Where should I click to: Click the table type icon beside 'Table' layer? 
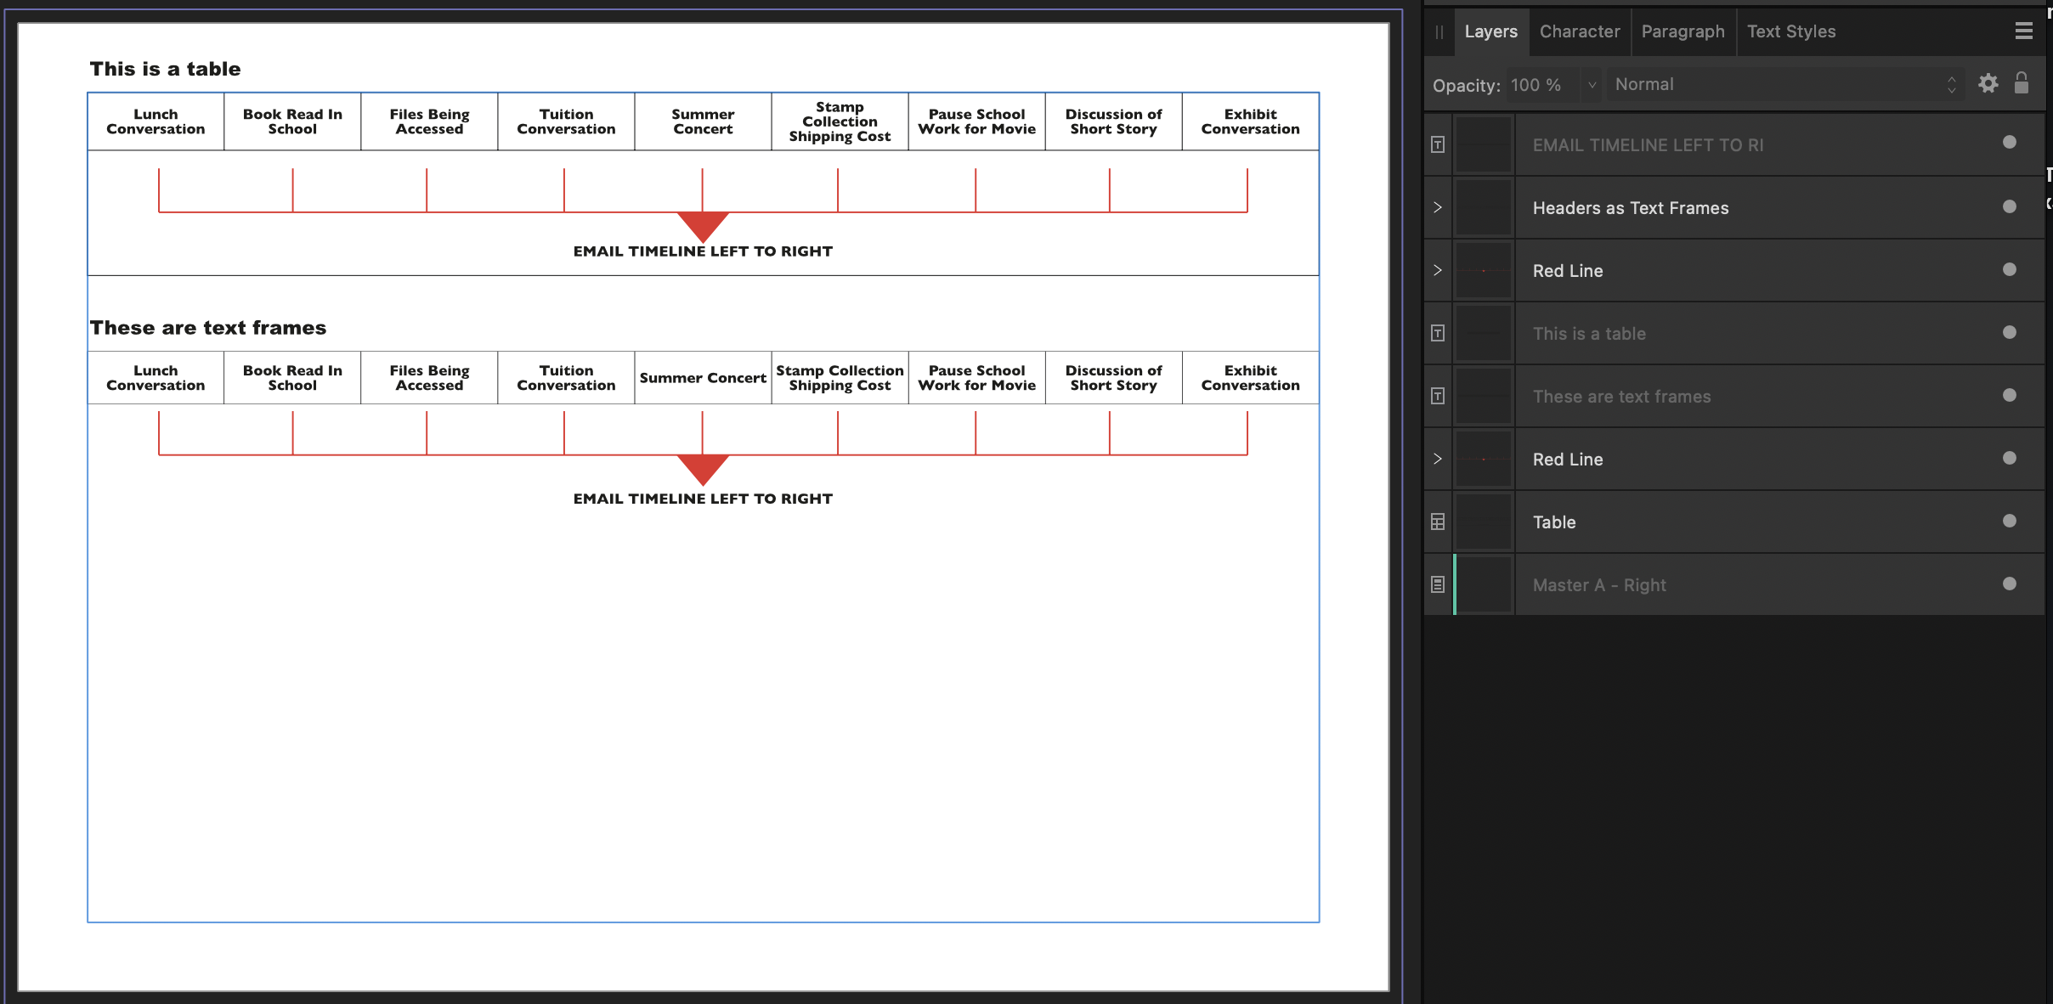click(1436, 522)
